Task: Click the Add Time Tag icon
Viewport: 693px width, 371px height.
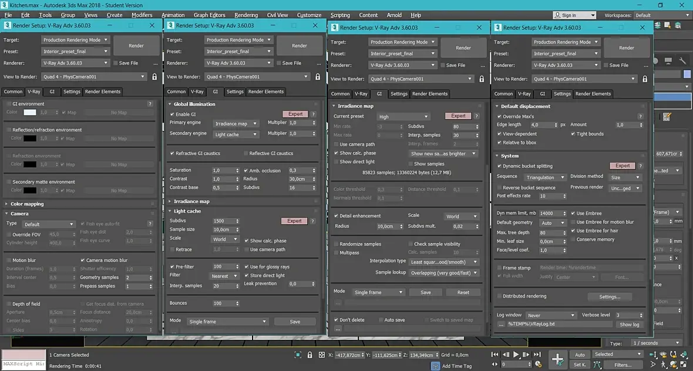Action: [435, 366]
